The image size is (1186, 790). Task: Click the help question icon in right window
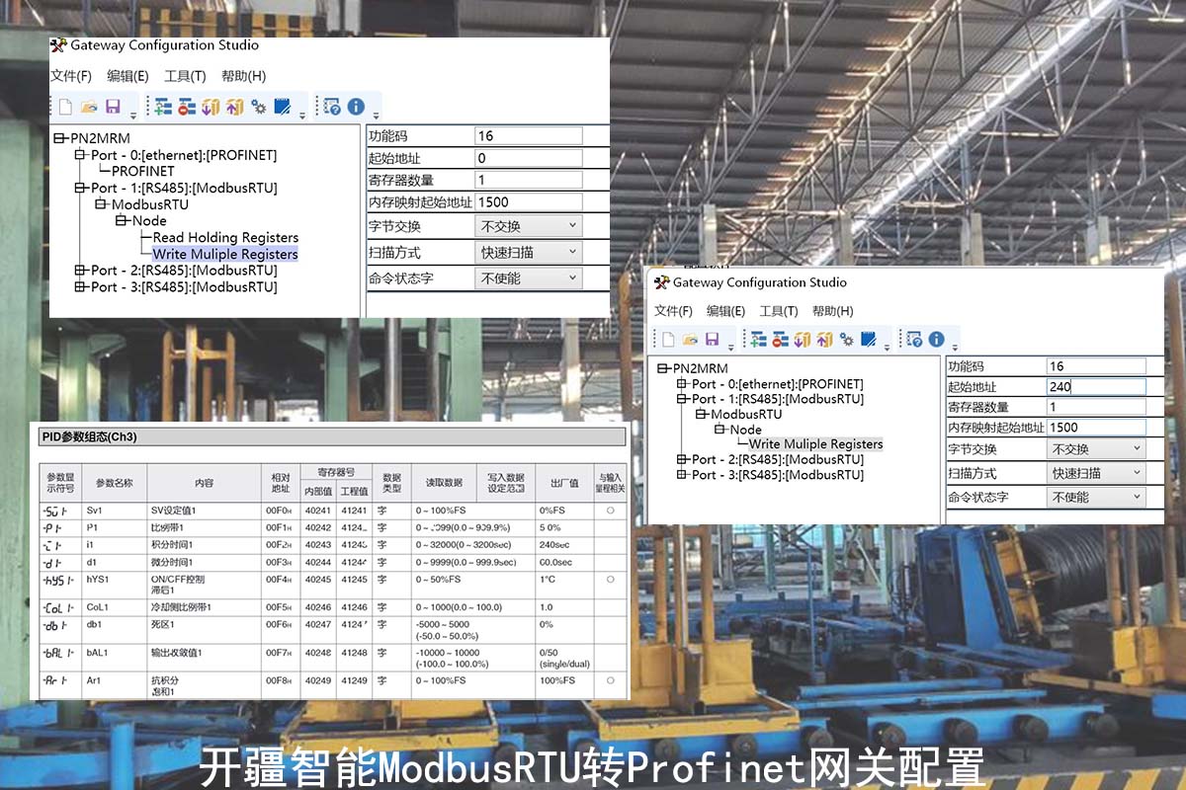tap(914, 340)
